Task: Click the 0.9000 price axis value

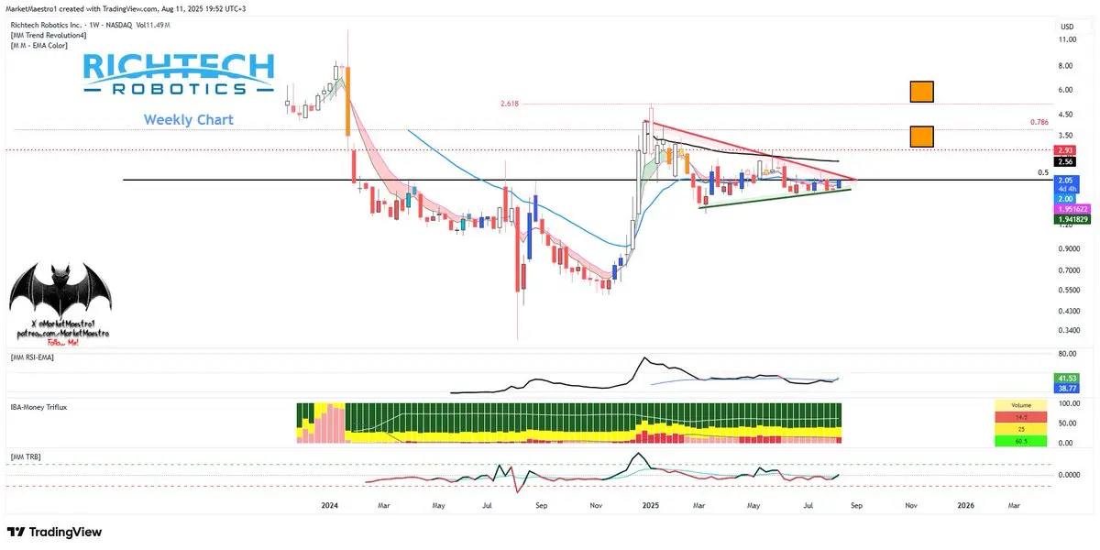Action: 1070,249
